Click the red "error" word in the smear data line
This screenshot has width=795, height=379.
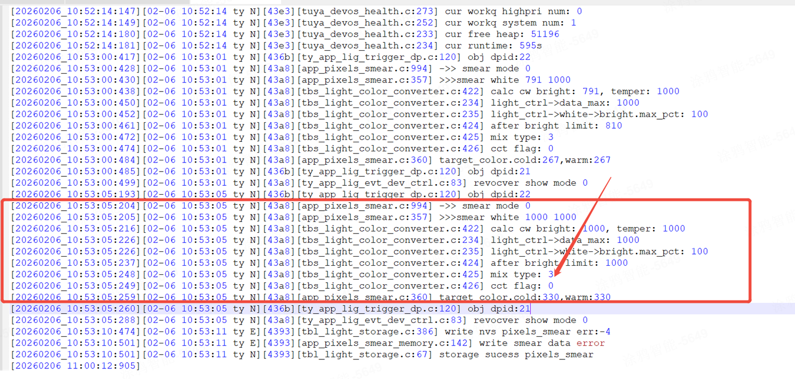(591, 343)
